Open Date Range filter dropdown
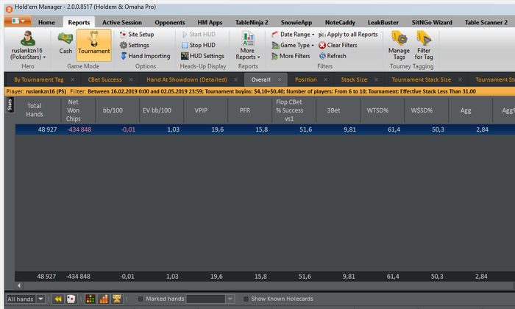Image resolution: width=515 pixels, height=309 pixels. click(293, 34)
